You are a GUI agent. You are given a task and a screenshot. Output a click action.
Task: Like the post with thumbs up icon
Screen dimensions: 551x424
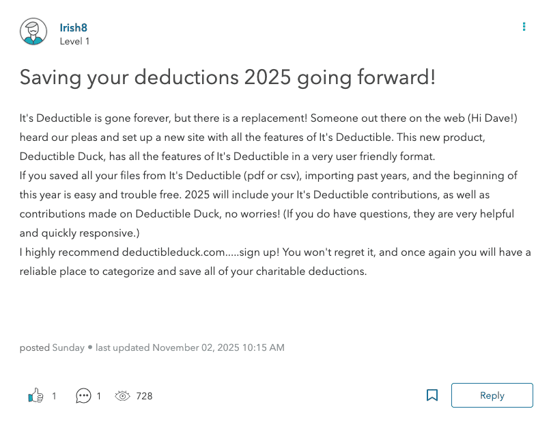(x=36, y=395)
